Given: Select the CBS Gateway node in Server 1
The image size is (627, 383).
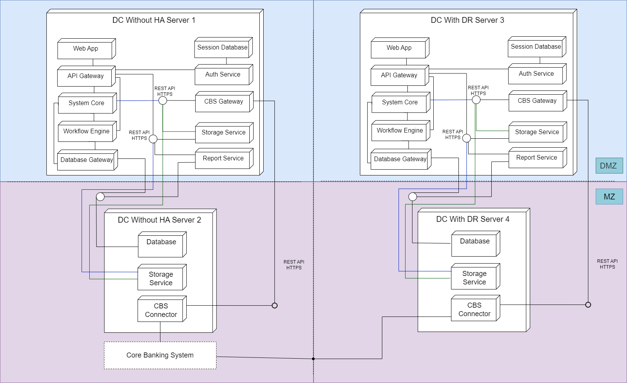Looking at the screenshot, I should [x=225, y=102].
